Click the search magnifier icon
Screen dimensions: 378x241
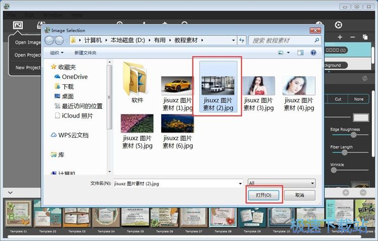(x=317, y=40)
